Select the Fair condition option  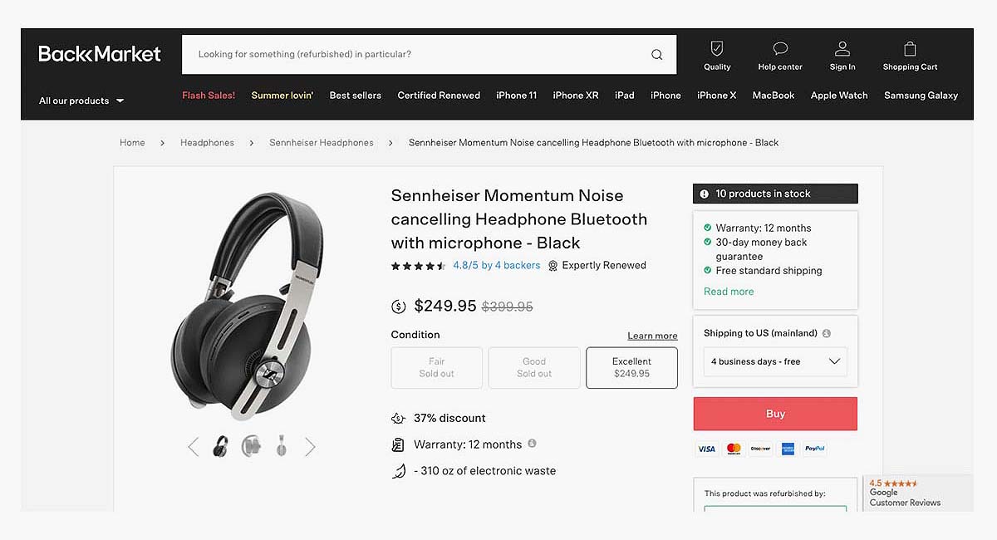pyautogui.click(x=436, y=367)
